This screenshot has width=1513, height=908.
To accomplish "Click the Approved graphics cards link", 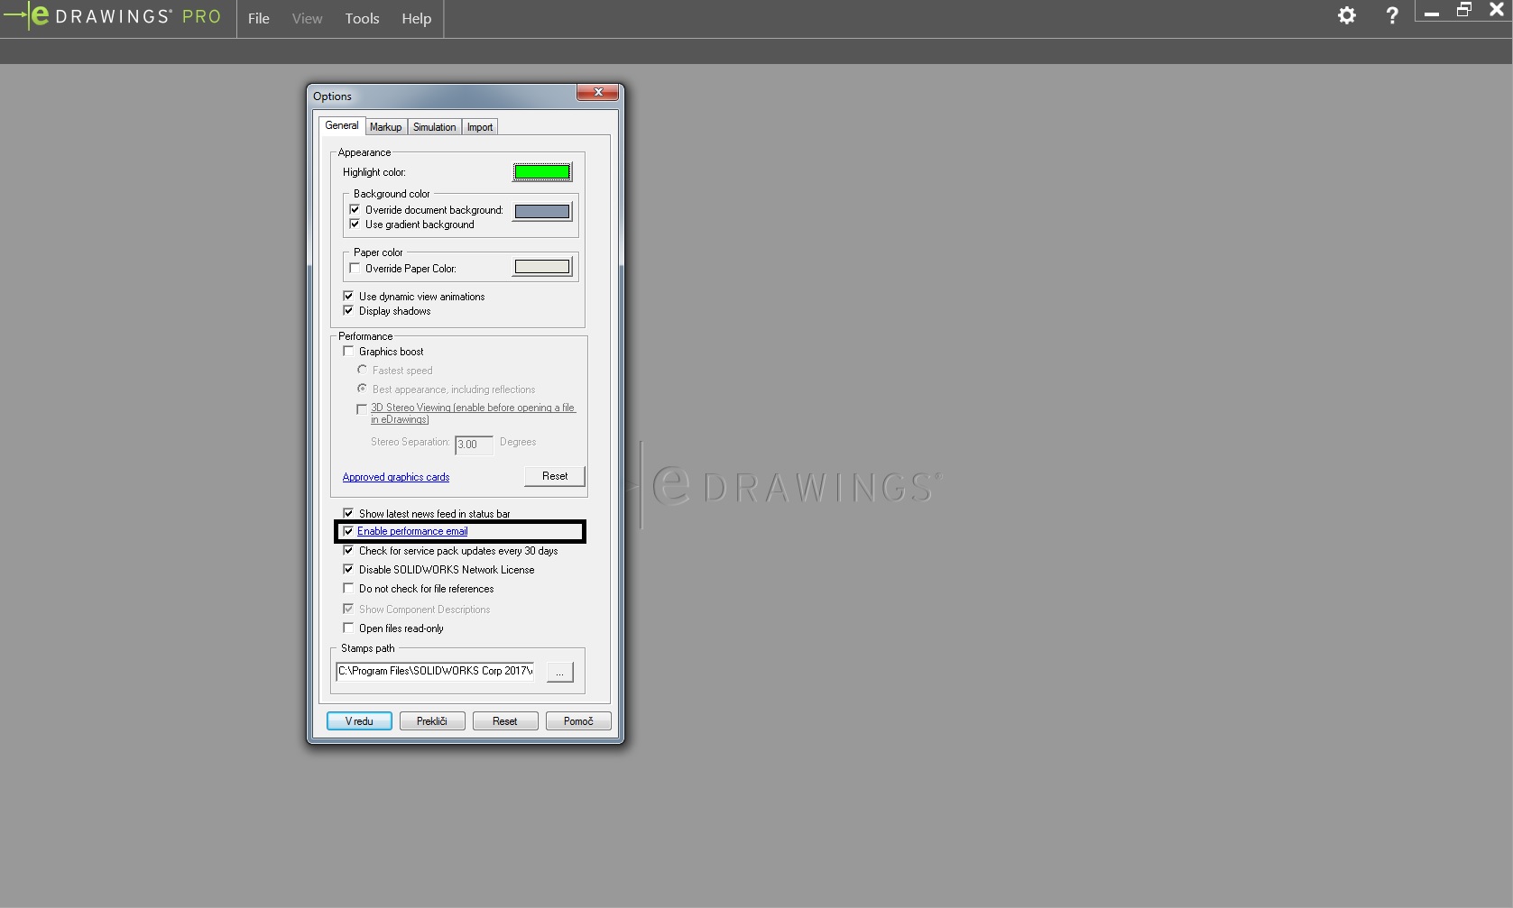I will click(396, 477).
